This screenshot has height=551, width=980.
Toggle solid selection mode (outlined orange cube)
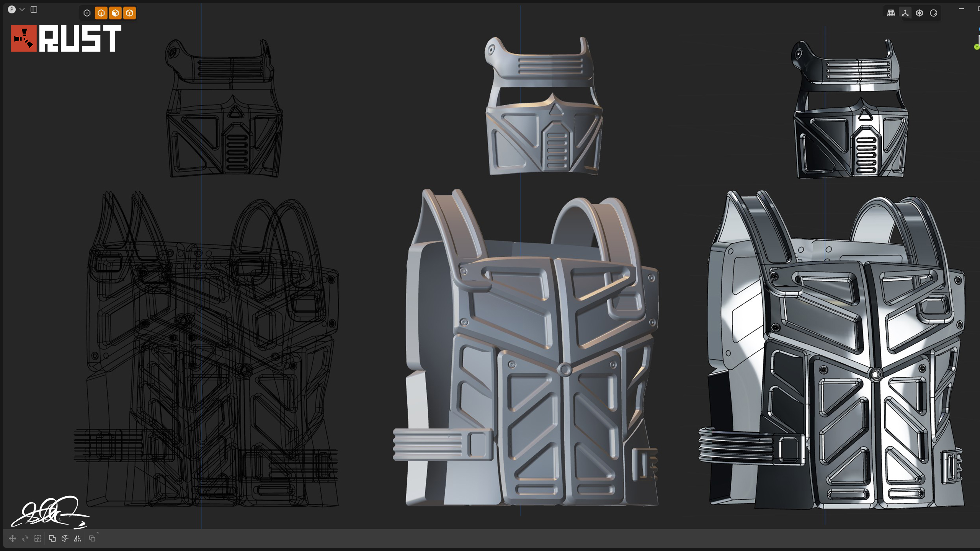[x=130, y=13]
